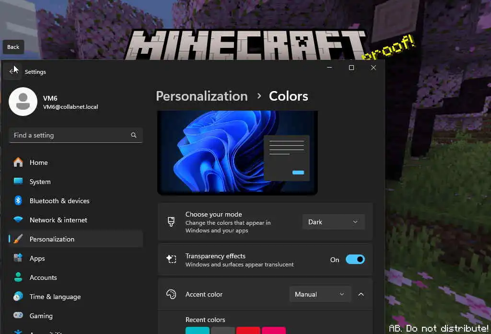Click the Apps icon in sidebar
This screenshot has width=491, height=334.
(x=18, y=258)
